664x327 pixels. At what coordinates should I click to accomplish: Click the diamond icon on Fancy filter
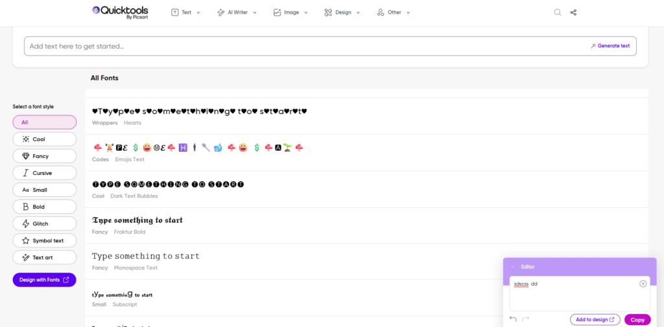pyautogui.click(x=25, y=156)
